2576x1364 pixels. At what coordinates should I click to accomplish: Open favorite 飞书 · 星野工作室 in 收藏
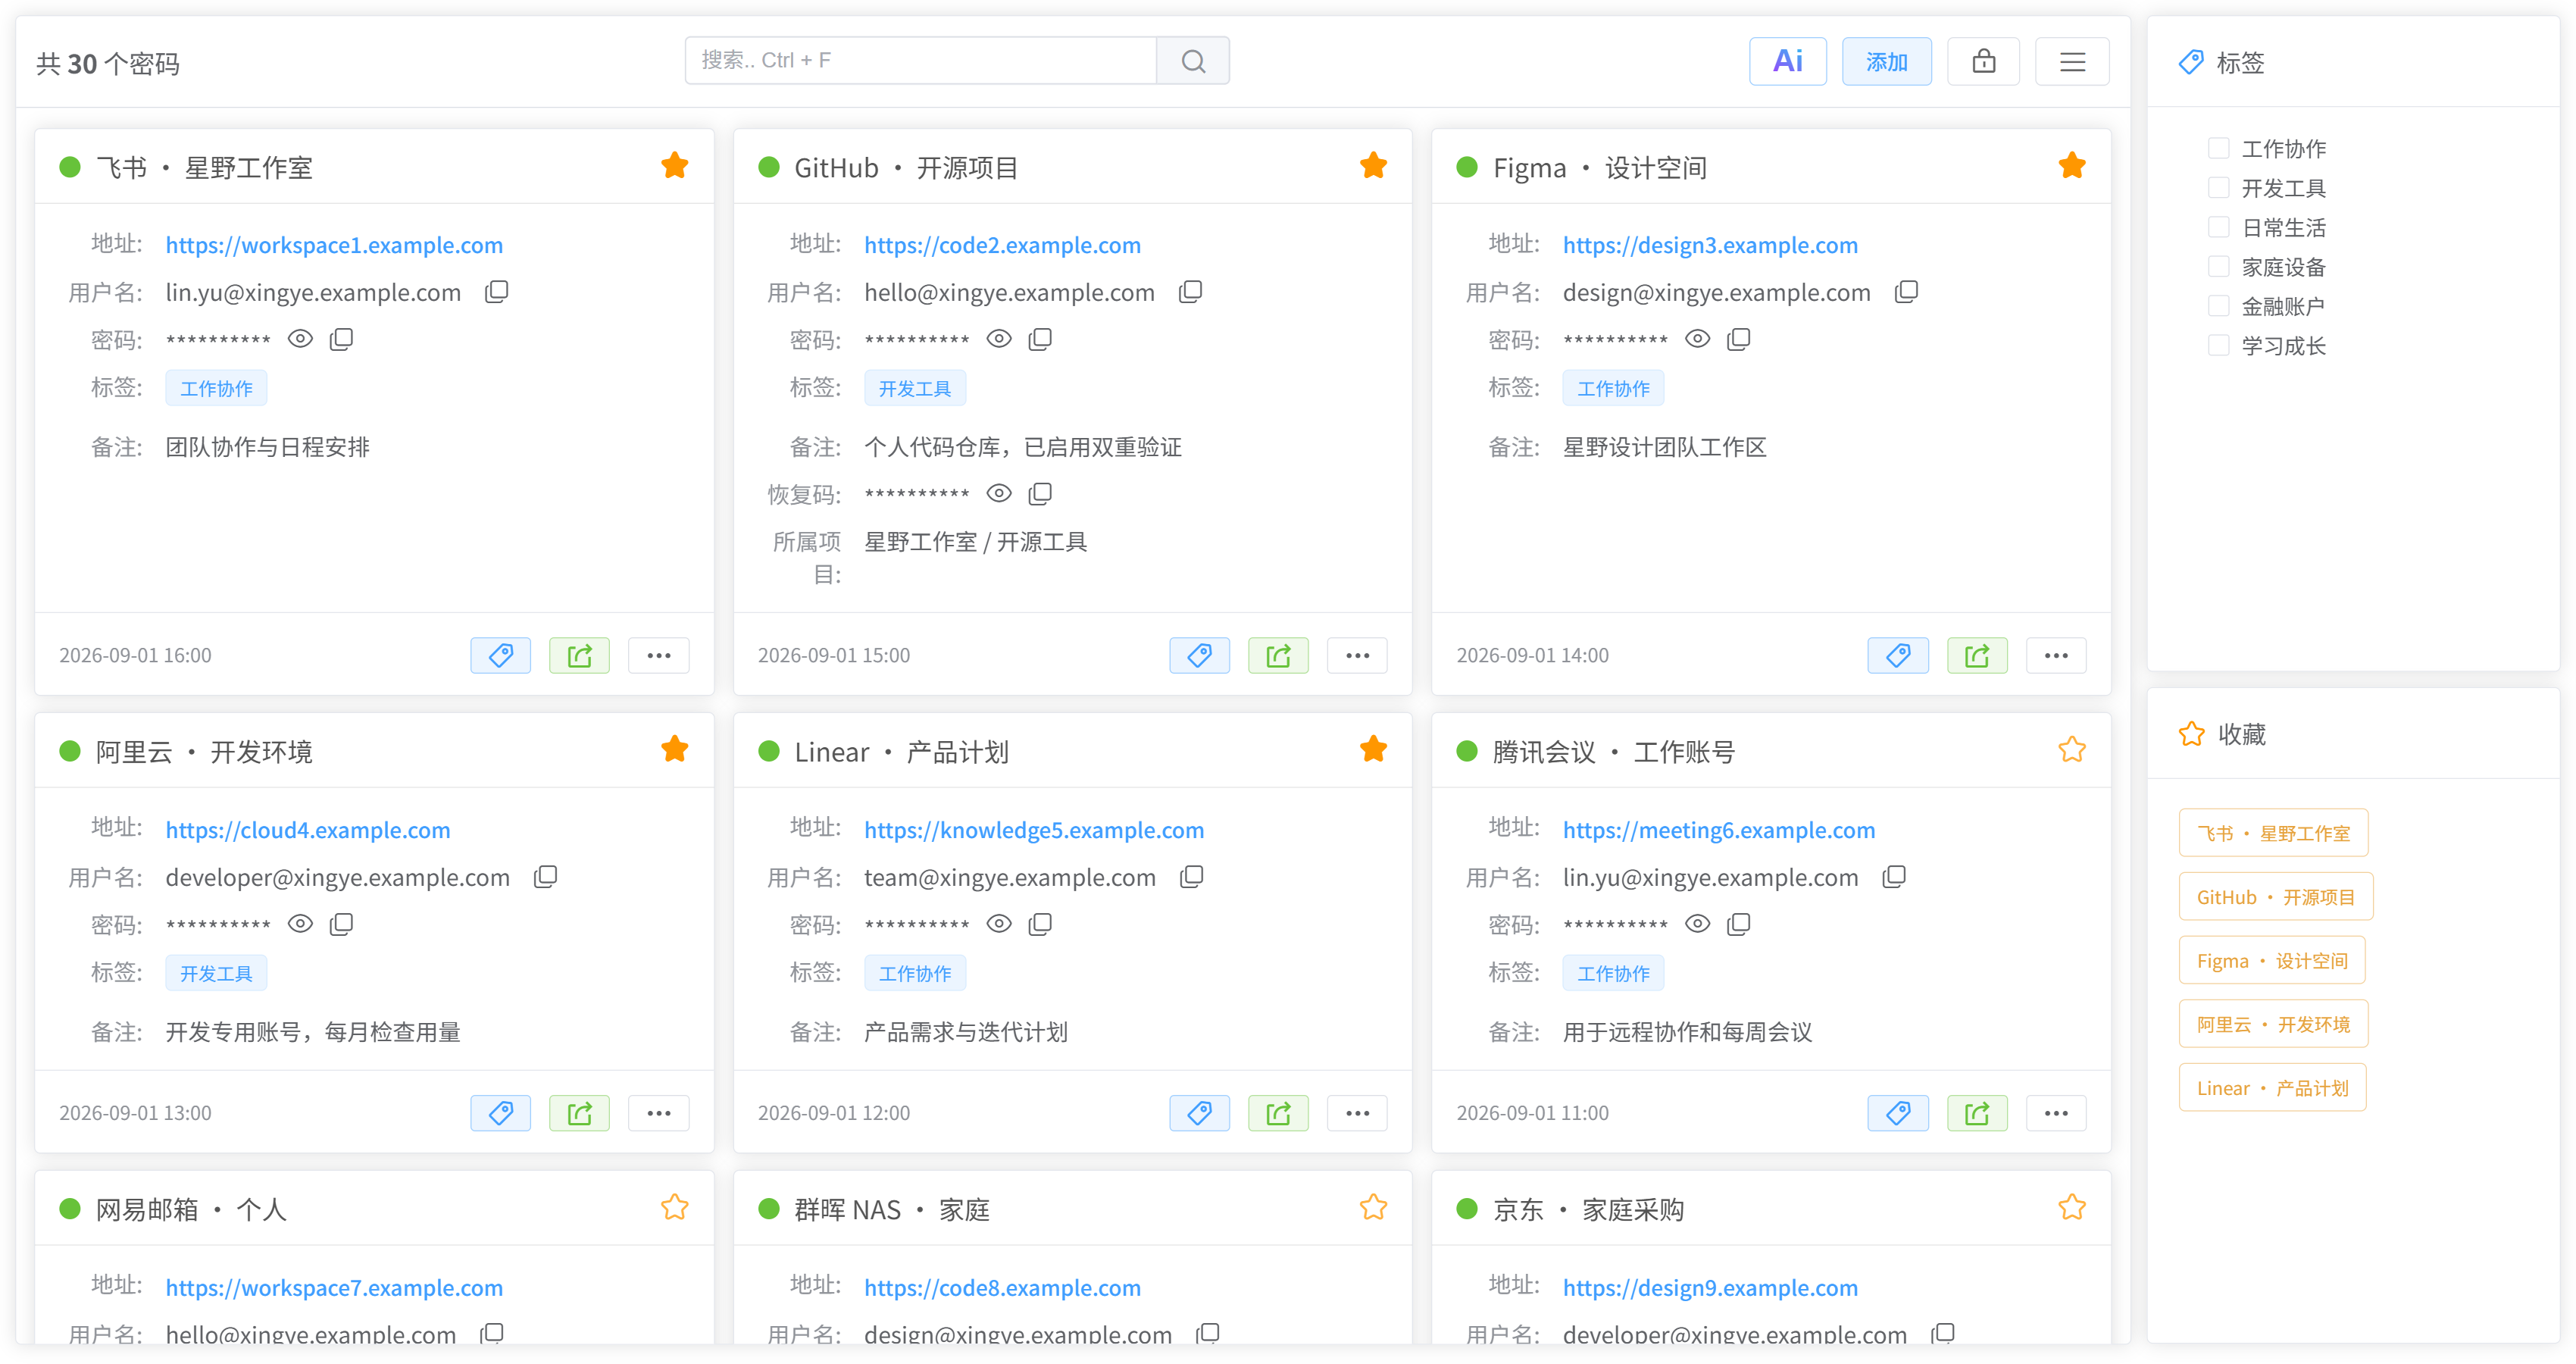coord(2273,833)
